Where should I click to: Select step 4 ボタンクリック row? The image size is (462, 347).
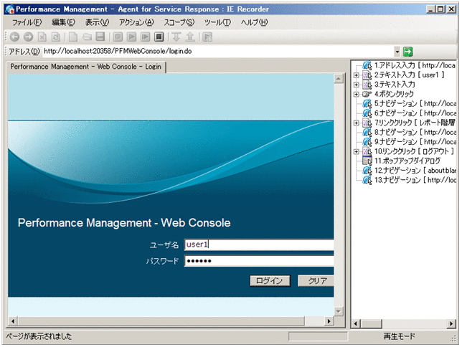394,94
